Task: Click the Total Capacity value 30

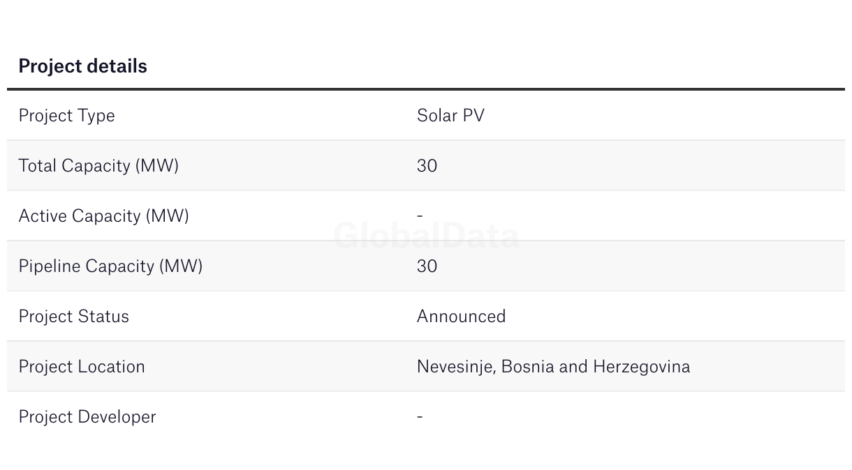Action: click(x=427, y=165)
